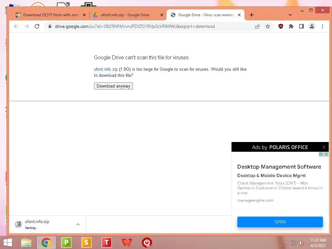Open the Extensions puzzle icon

(291, 26)
